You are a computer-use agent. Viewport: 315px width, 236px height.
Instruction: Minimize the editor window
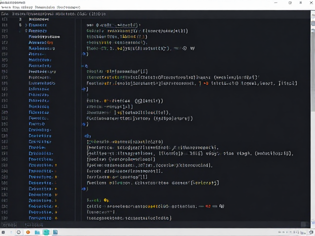276,2
